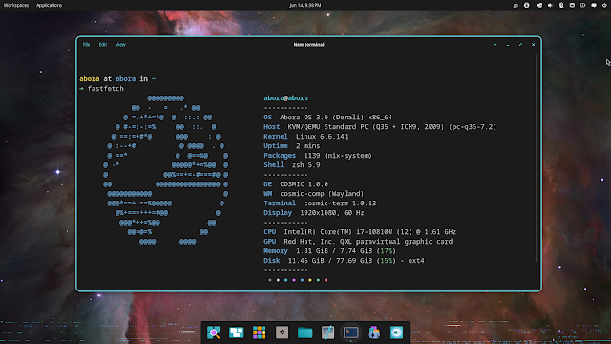This screenshot has width=611, height=344.
Task: Add a new terminal tab with plus button
Action: [x=495, y=45]
